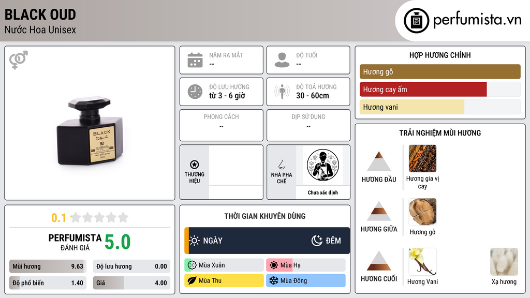Open the Hương Vani note image
This screenshot has width=530, height=298.
click(422, 261)
